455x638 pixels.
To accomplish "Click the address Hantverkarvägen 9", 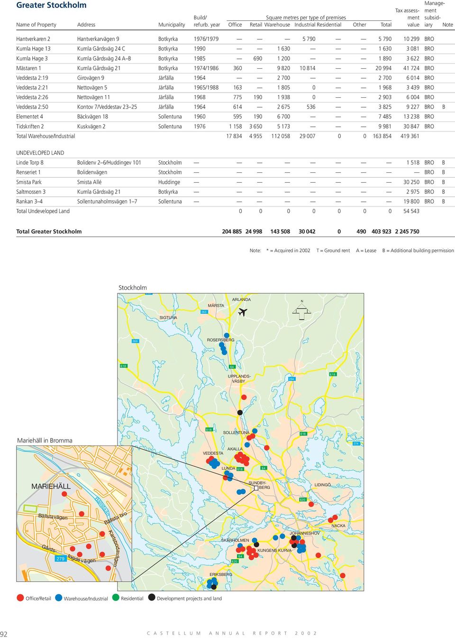I will pyautogui.click(x=98, y=39).
